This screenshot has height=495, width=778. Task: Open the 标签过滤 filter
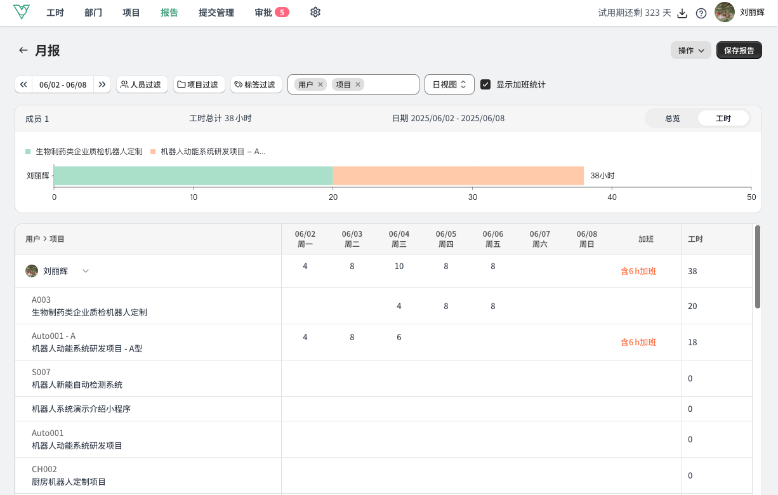[256, 84]
